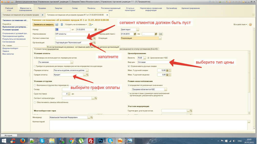Image resolution: width=262 pixels, height=144 pixels.
Task: Click the search icon next to Сегмент клиентов
Action: point(94,38)
